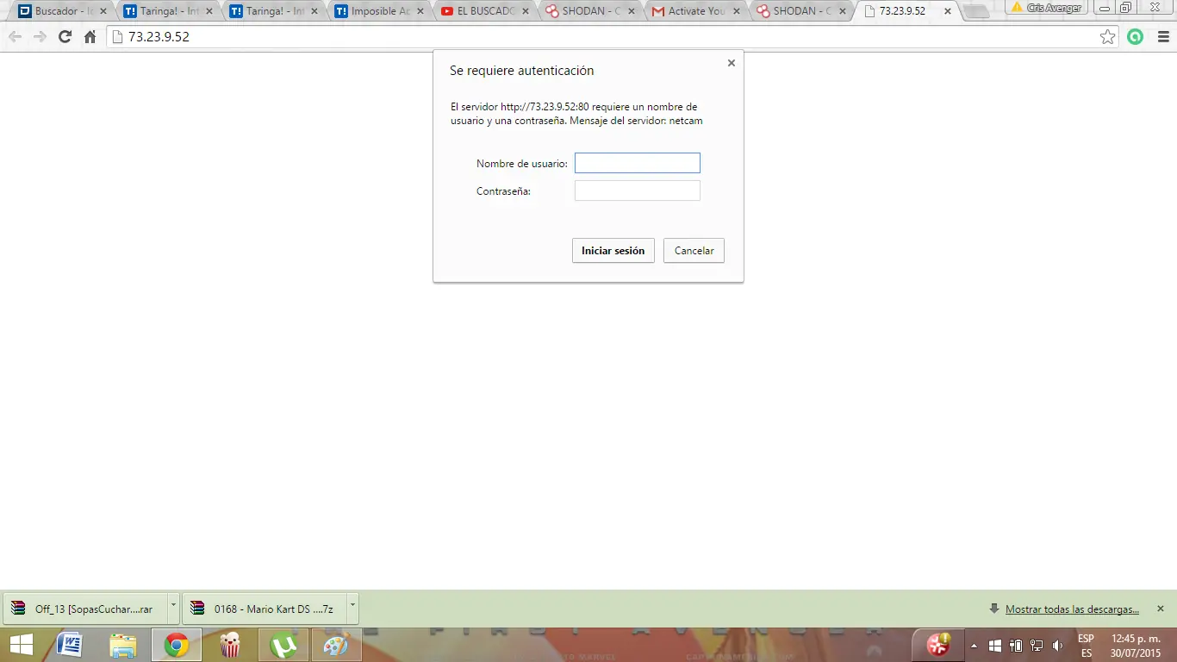Click the Iniciar sesión button
The height and width of the screenshot is (662, 1177).
point(613,251)
